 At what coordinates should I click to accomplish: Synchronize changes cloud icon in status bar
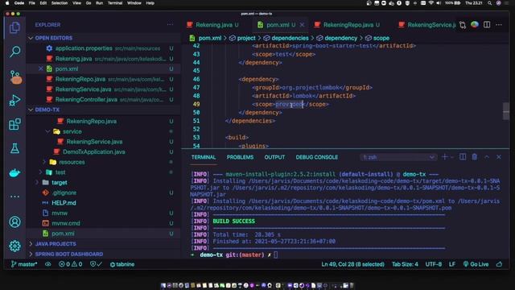pyautogui.click(x=48, y=264)
